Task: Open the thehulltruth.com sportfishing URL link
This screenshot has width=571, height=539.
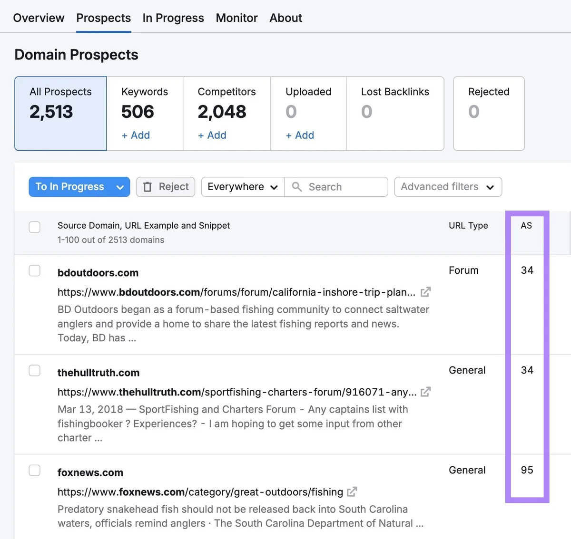Action: [237, 392]
